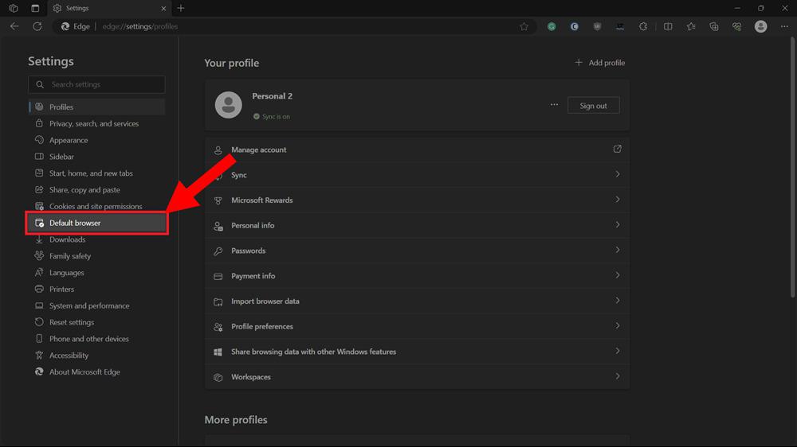Viewport: 797px width, 447px height.
Task: Focus the Search settings field
Action: (x=96, y=85)
